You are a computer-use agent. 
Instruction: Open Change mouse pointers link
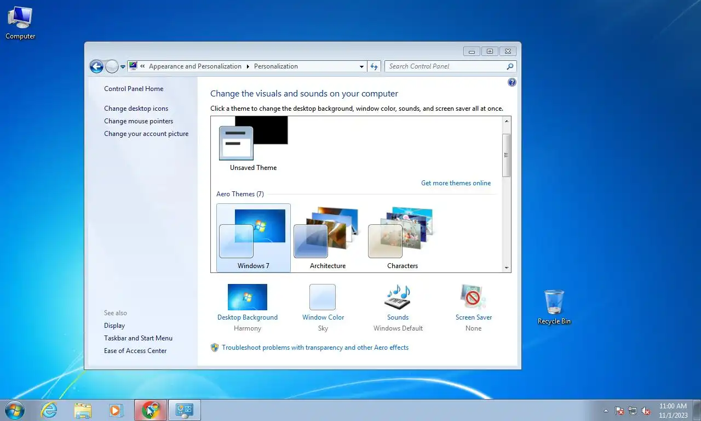139,121
